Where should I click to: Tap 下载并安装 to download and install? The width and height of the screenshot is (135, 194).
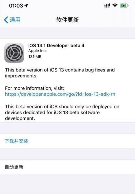coord(17,141)
